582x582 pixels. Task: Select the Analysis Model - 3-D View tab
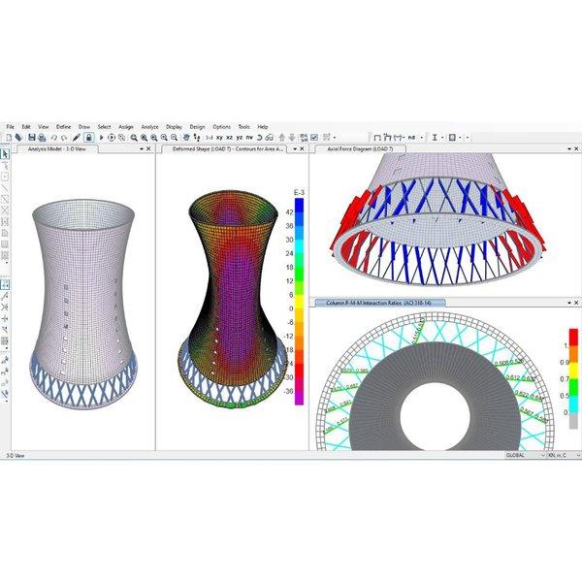[57, 148]
